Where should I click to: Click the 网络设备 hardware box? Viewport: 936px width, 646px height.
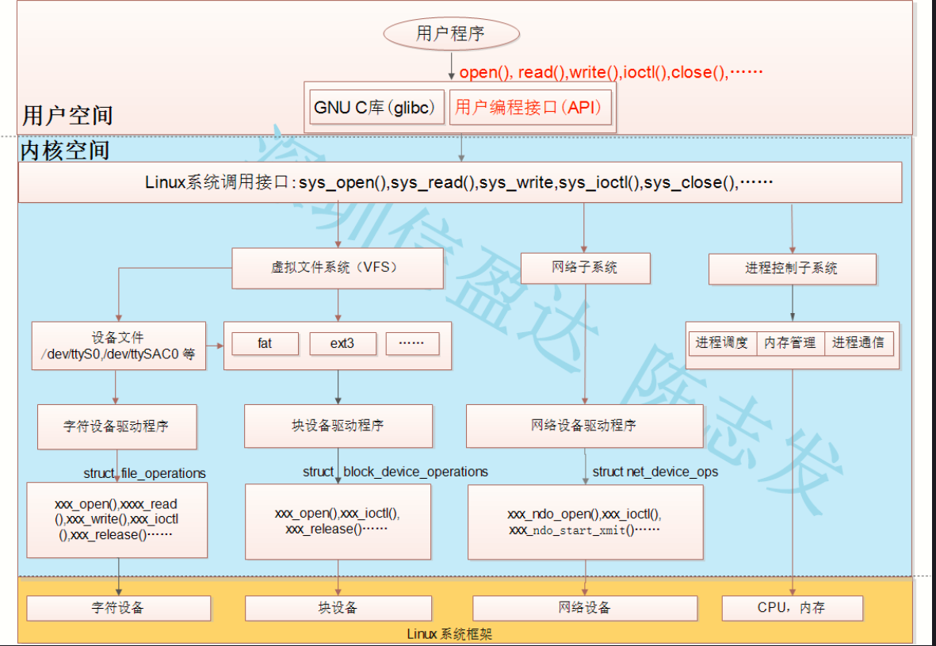tap(585, 608)
